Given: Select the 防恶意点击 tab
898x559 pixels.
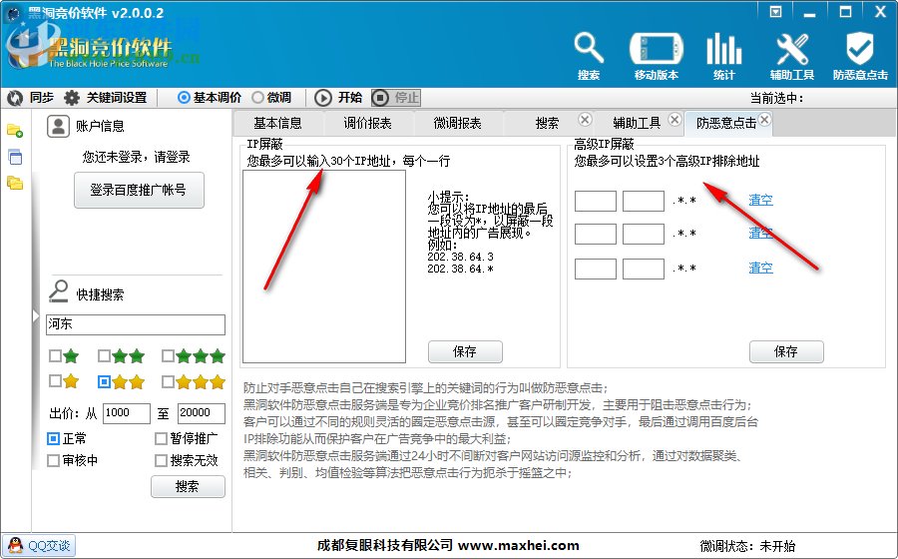Looking at the screenshot, I should pos(726,123).
